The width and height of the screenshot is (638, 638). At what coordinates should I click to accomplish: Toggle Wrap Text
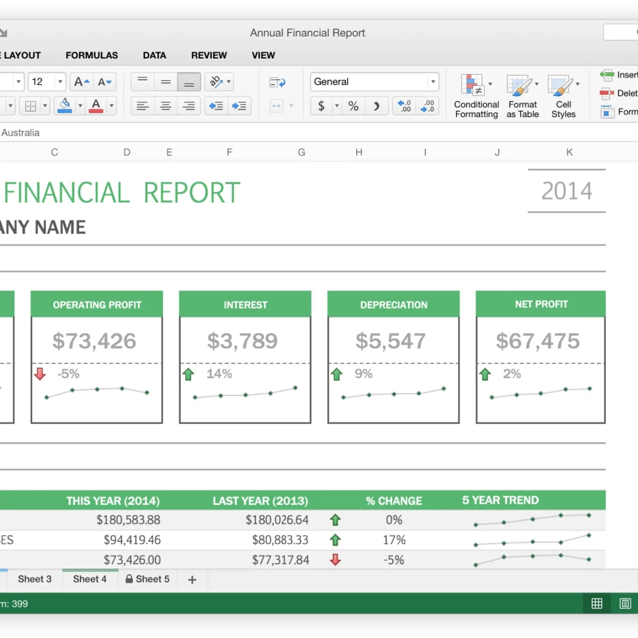point(277,82)
